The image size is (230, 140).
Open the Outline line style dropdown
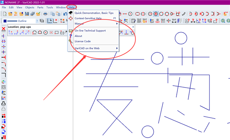pos(37,21)
